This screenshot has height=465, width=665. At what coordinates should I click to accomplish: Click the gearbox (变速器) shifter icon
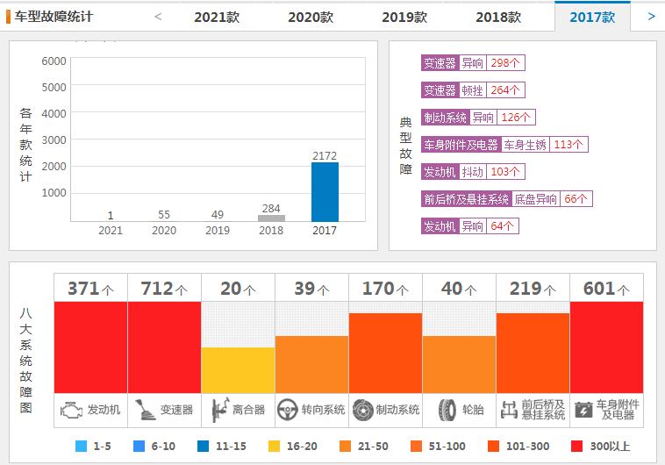[x=145, y=411]
